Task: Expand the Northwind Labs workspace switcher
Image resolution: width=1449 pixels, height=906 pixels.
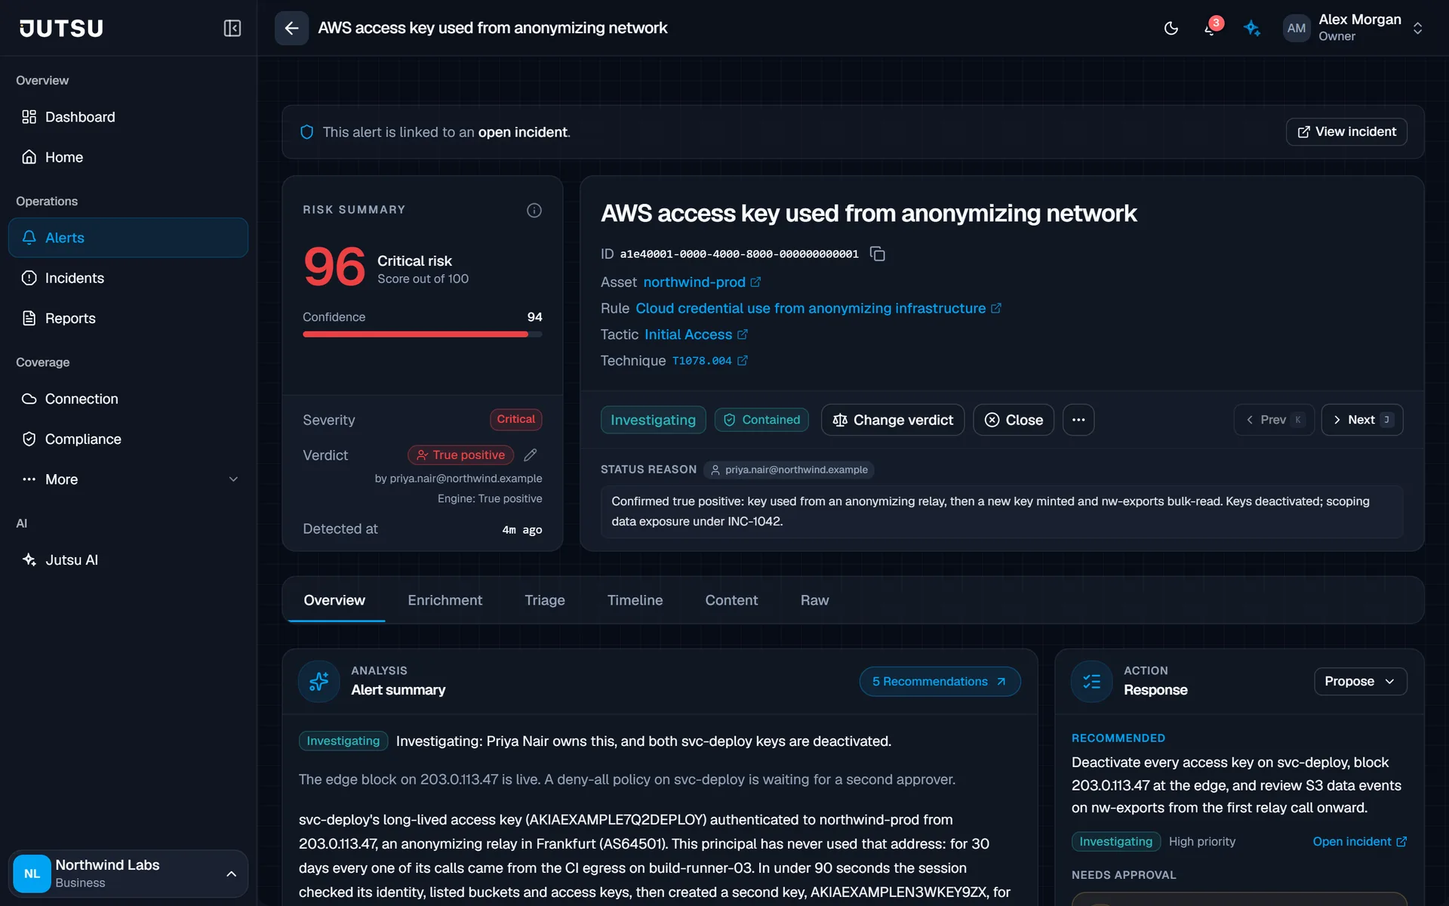Action: point(128,874)
